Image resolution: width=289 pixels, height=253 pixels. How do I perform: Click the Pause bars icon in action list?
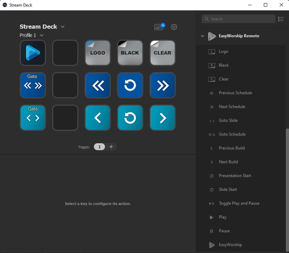[212, 231]
